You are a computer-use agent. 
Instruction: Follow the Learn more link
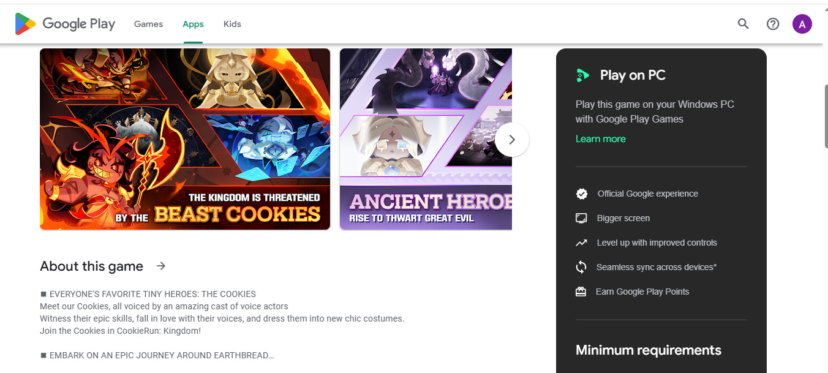tap(600, 139)
